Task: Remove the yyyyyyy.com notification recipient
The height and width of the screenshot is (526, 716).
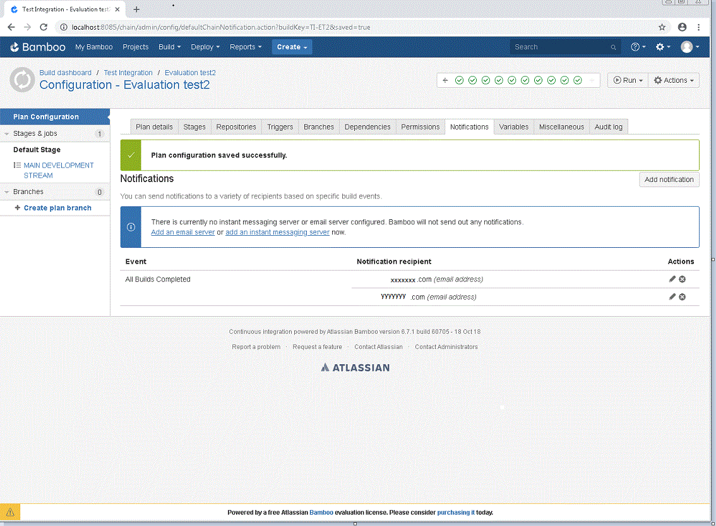Action: point(682,297)
